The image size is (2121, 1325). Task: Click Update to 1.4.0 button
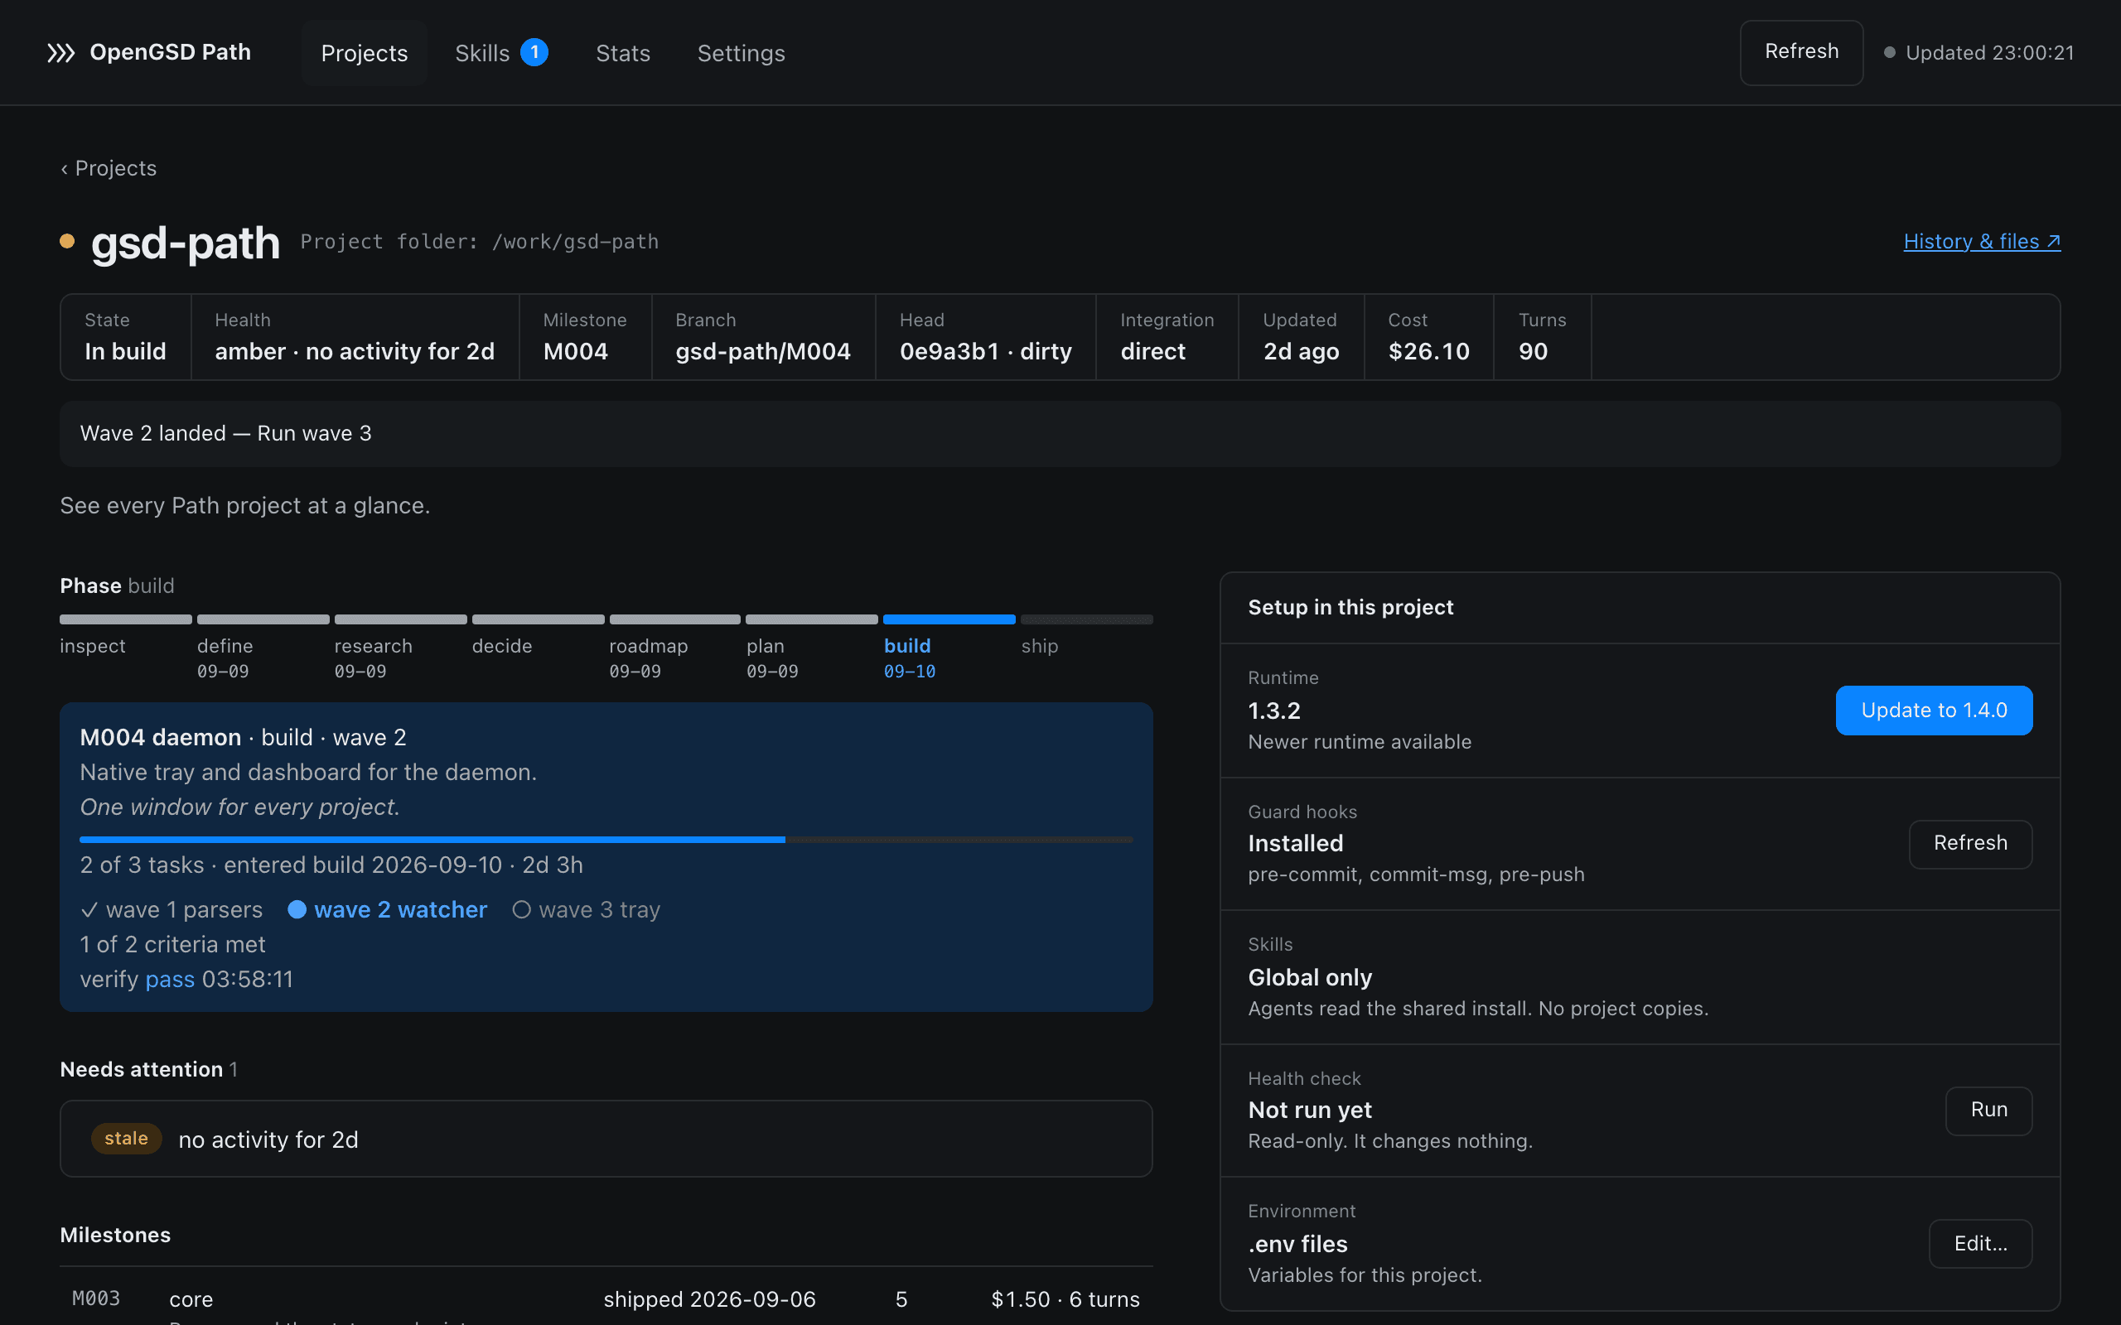[x=1934, y=710]
